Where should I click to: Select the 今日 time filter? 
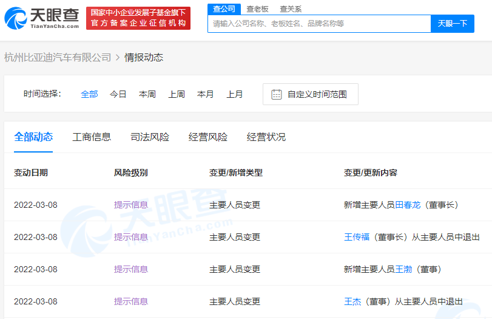(x=118, y=94)
